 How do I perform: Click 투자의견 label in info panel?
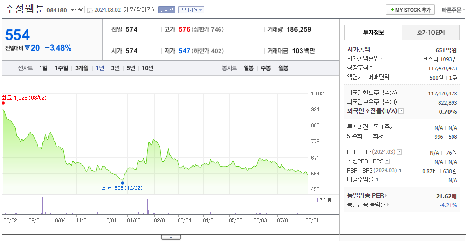click(357, 127)
